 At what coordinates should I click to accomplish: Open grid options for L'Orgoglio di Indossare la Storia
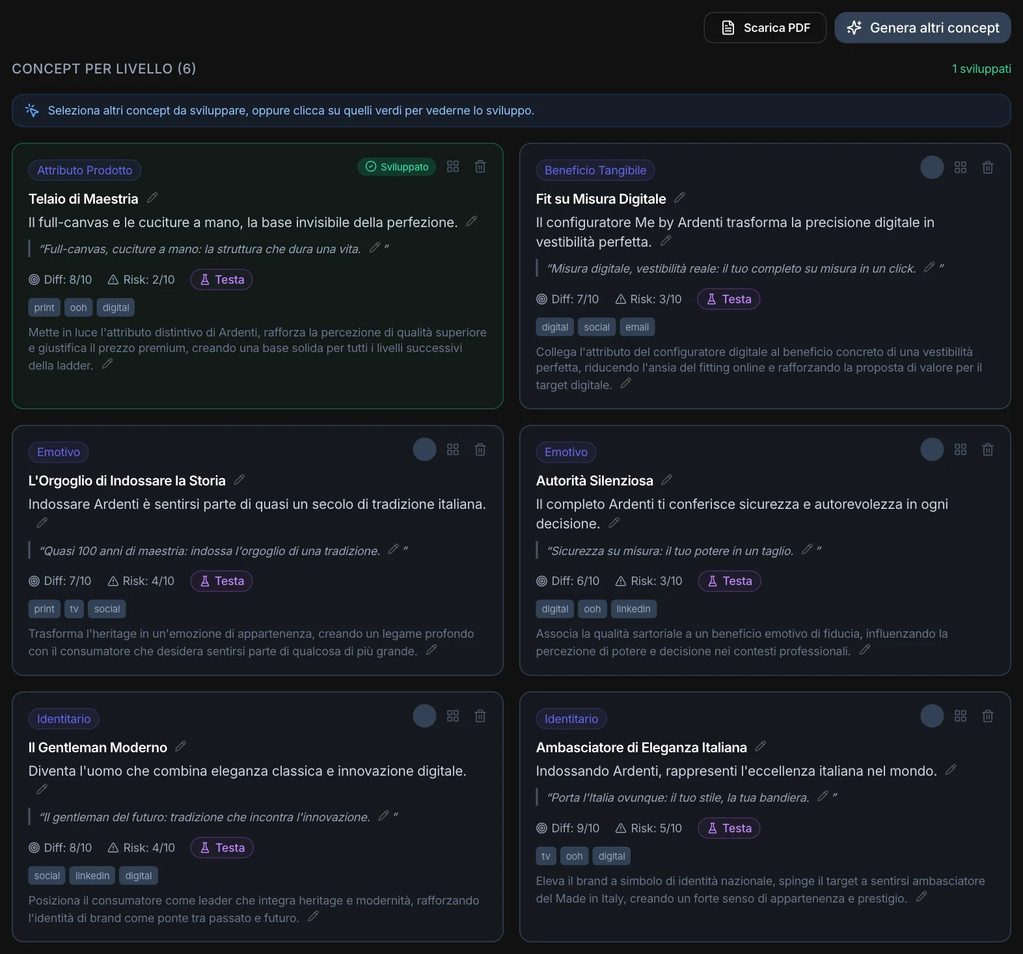tap(453, 450)
